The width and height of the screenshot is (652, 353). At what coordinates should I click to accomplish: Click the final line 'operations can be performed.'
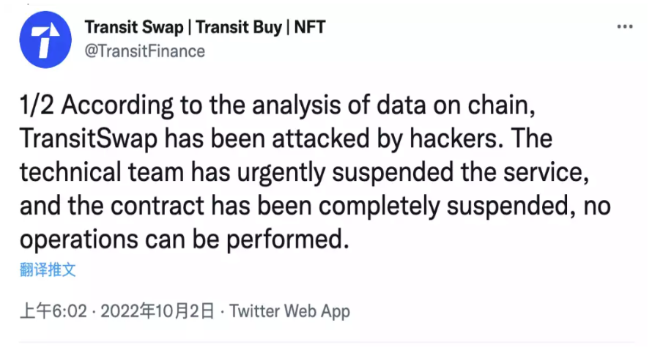coord(184,240)
